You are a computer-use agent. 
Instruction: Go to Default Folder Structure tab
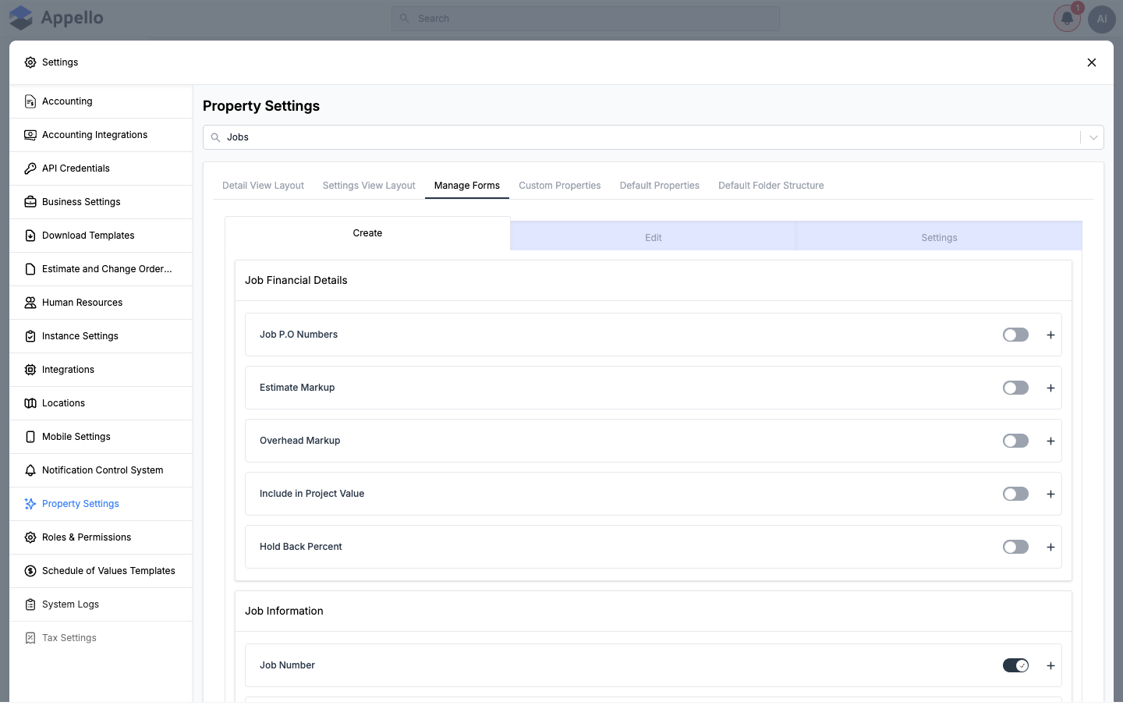click(x=771, y=186)
